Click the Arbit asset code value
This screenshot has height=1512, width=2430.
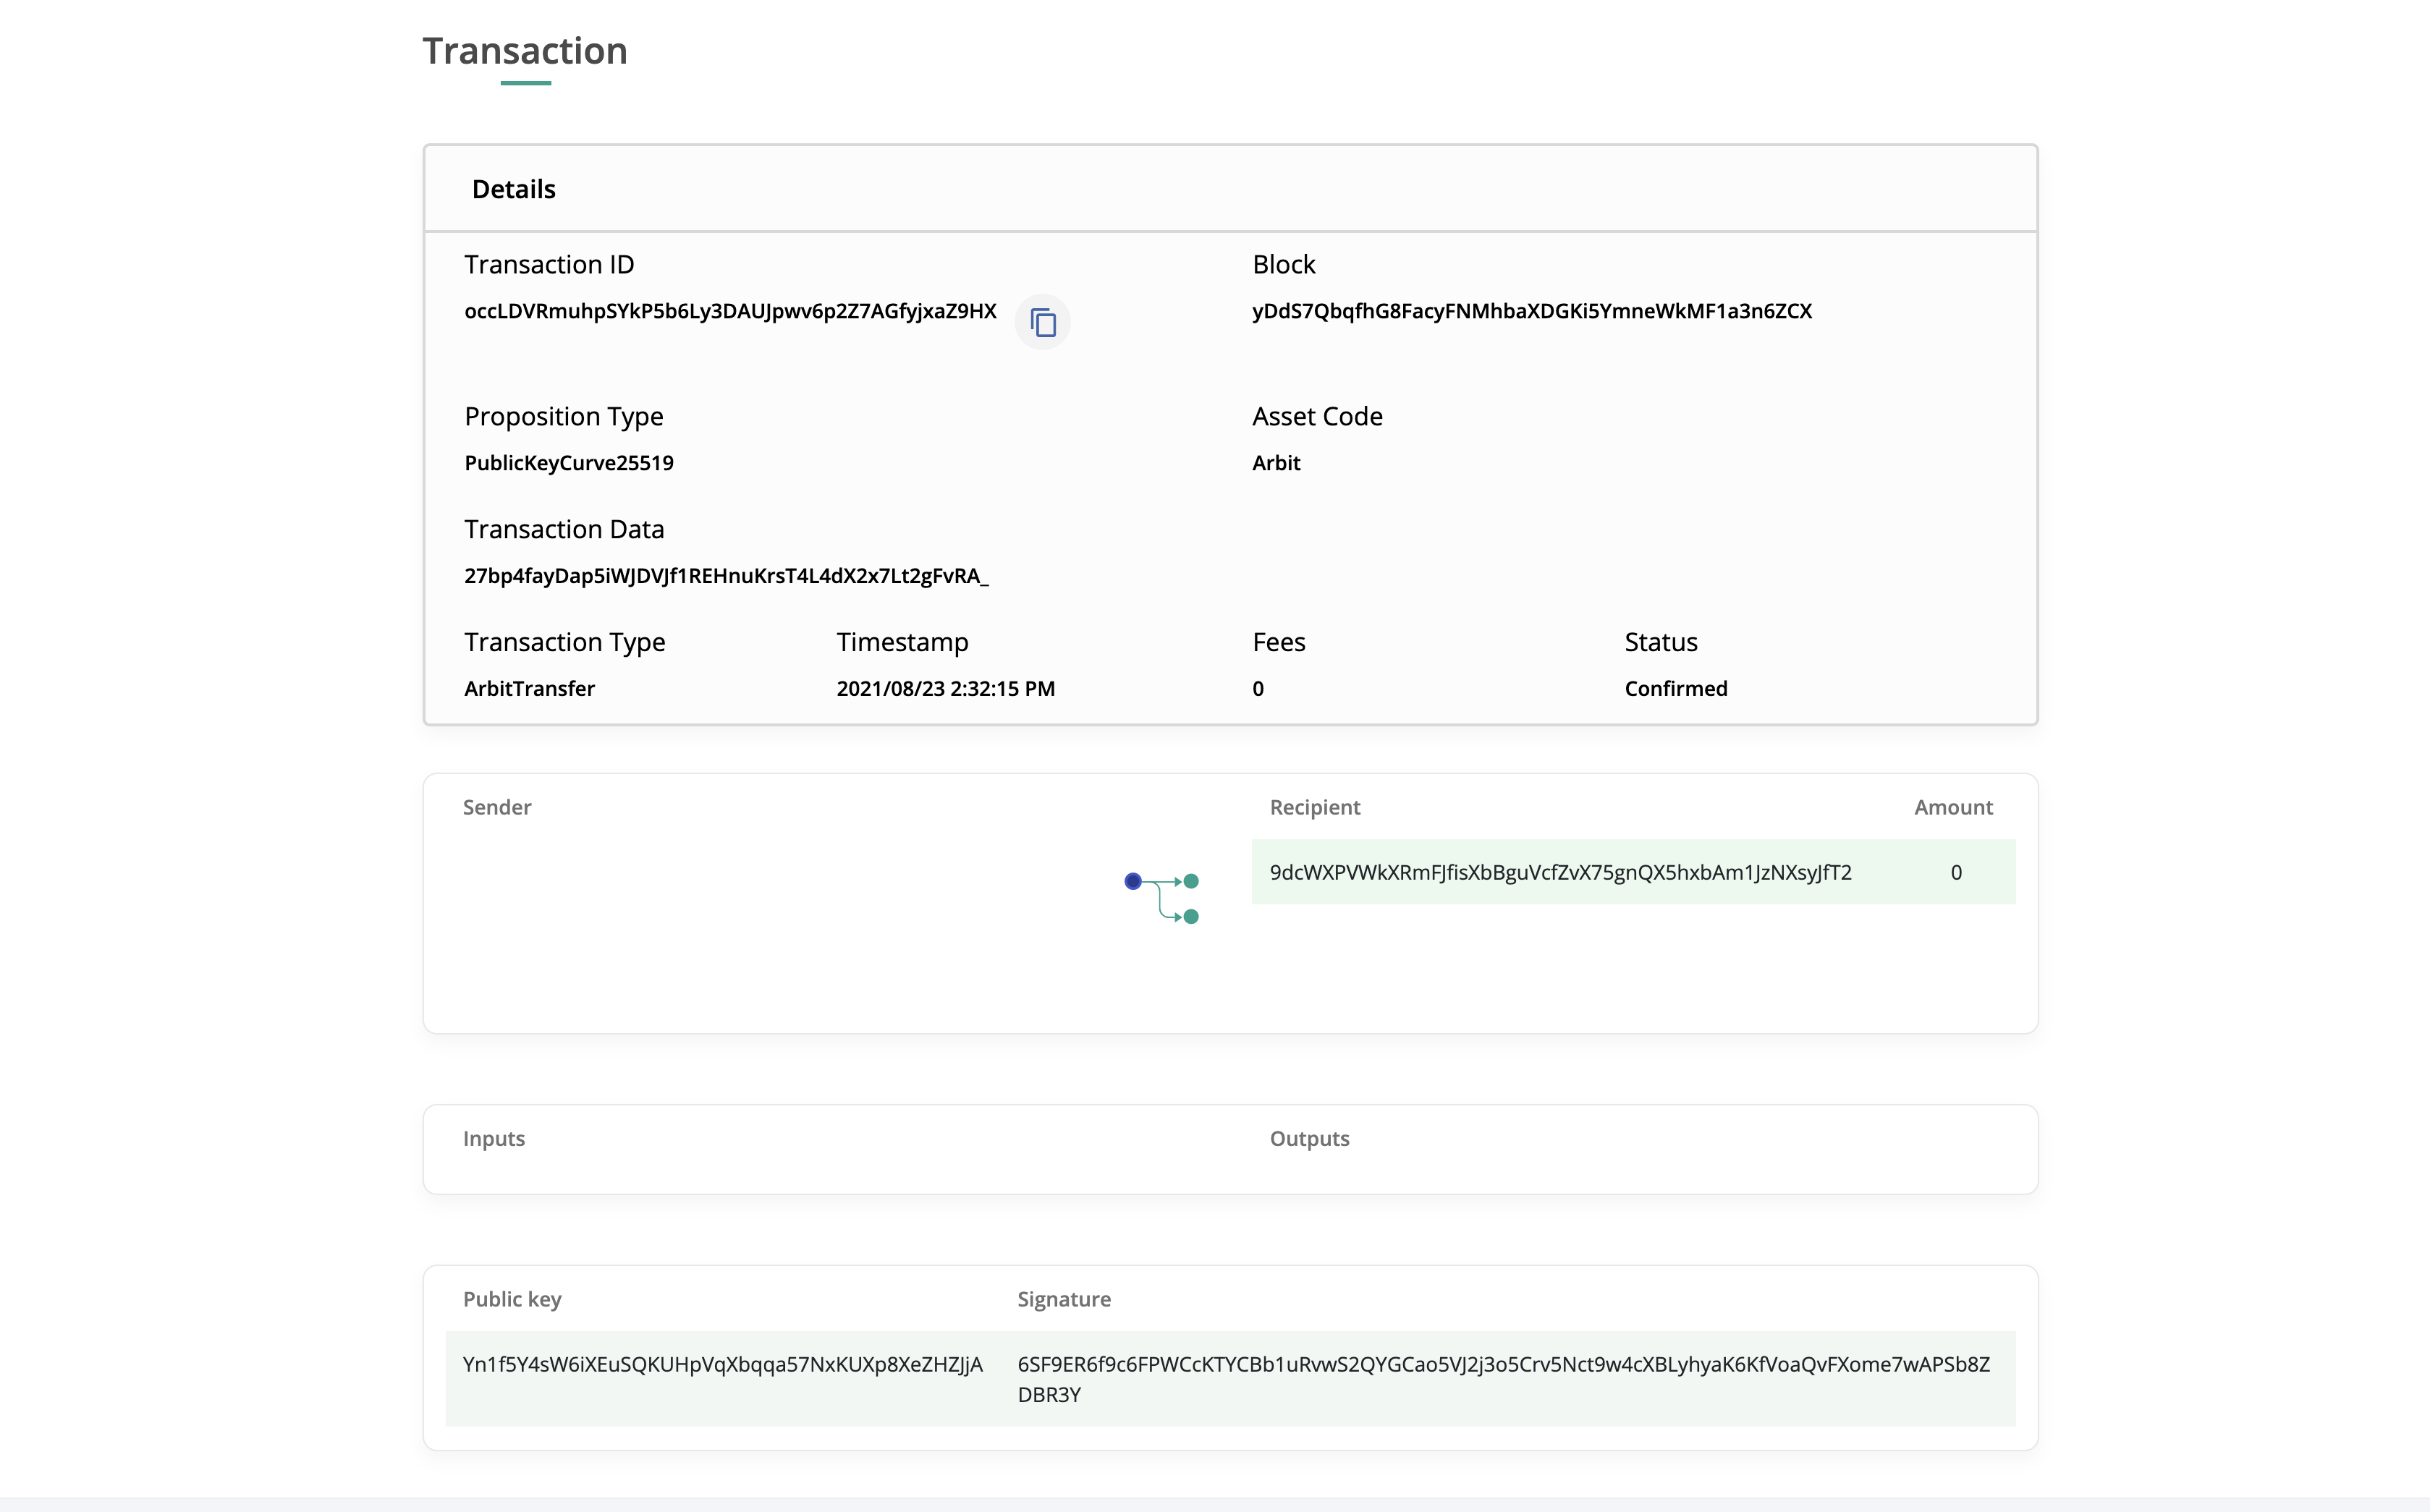coord(1276,463)
